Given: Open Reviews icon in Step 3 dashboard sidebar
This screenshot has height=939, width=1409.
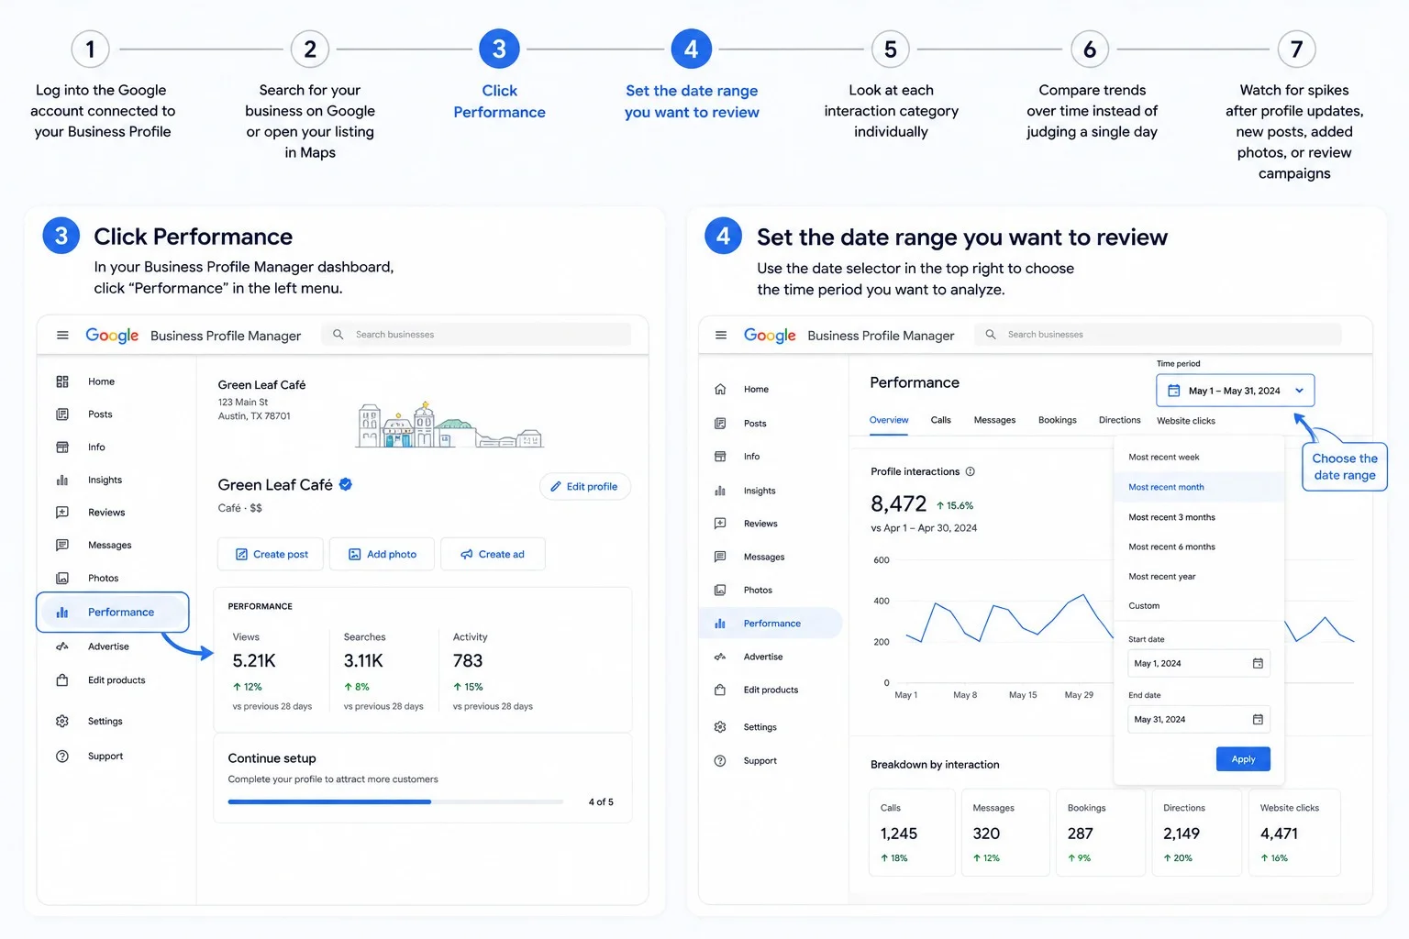Looking at the screenshot, I should [62, 513].
